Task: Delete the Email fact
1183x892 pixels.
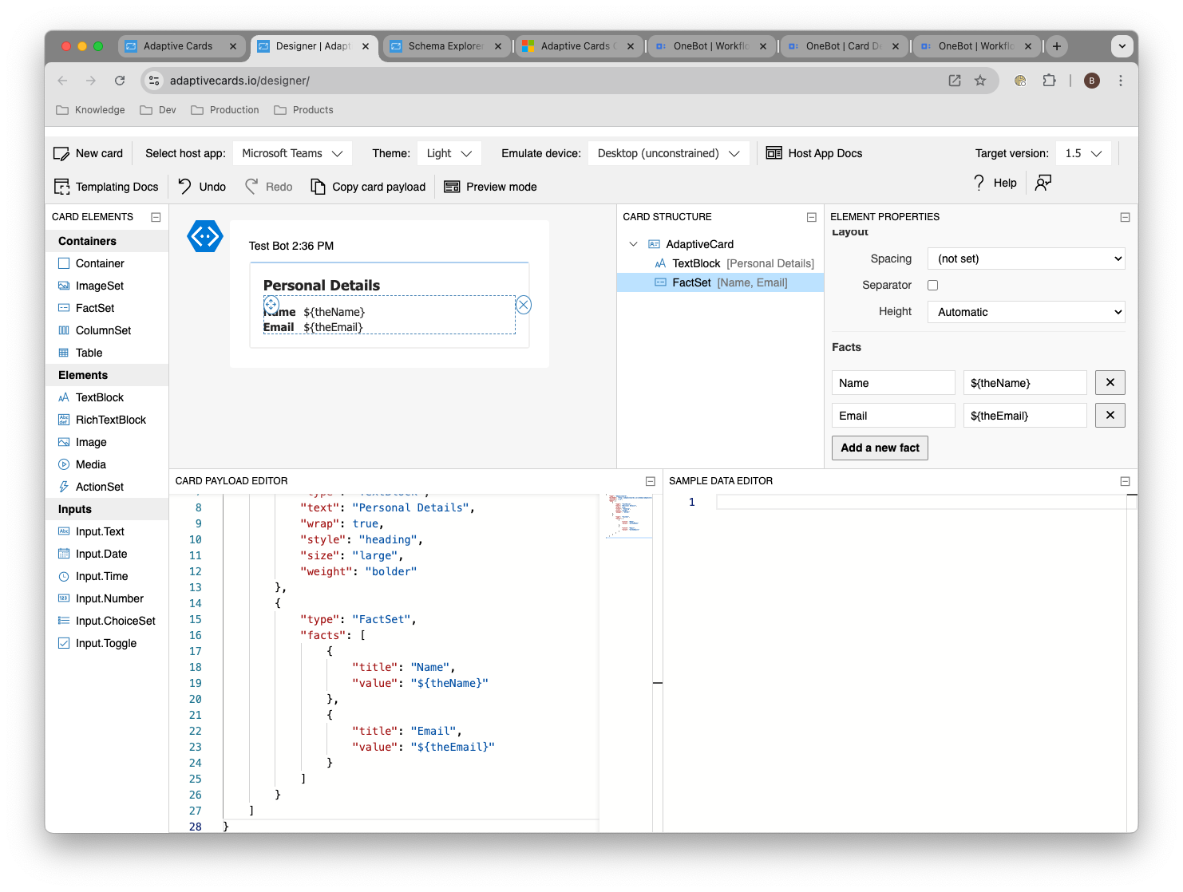Action: point(1110,416)
